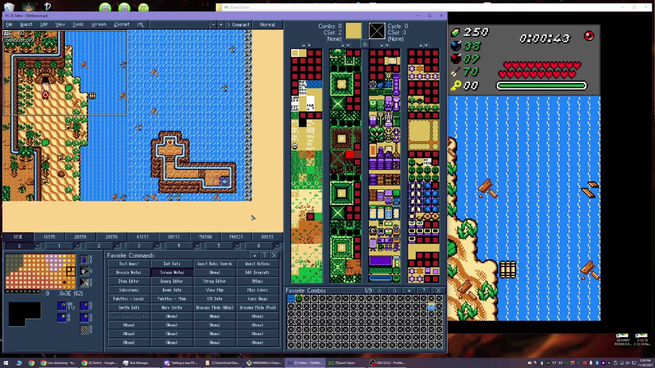Zoom in with the plus toolbar button
This screenshot has height=368, width=655.
[x=221, y=25]
